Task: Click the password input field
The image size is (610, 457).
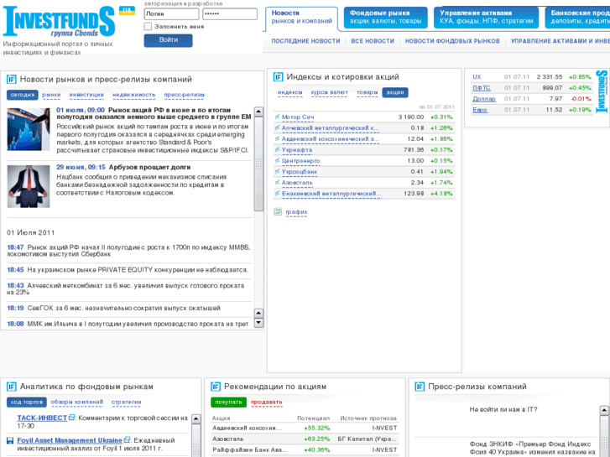Action: [x=230, y=14]
